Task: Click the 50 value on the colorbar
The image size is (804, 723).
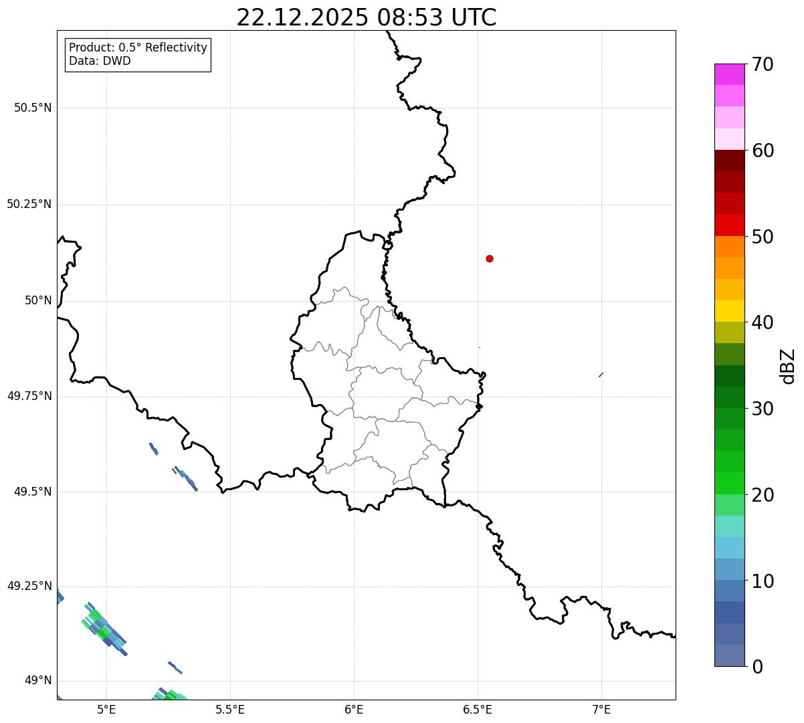Action: (763, 237)
